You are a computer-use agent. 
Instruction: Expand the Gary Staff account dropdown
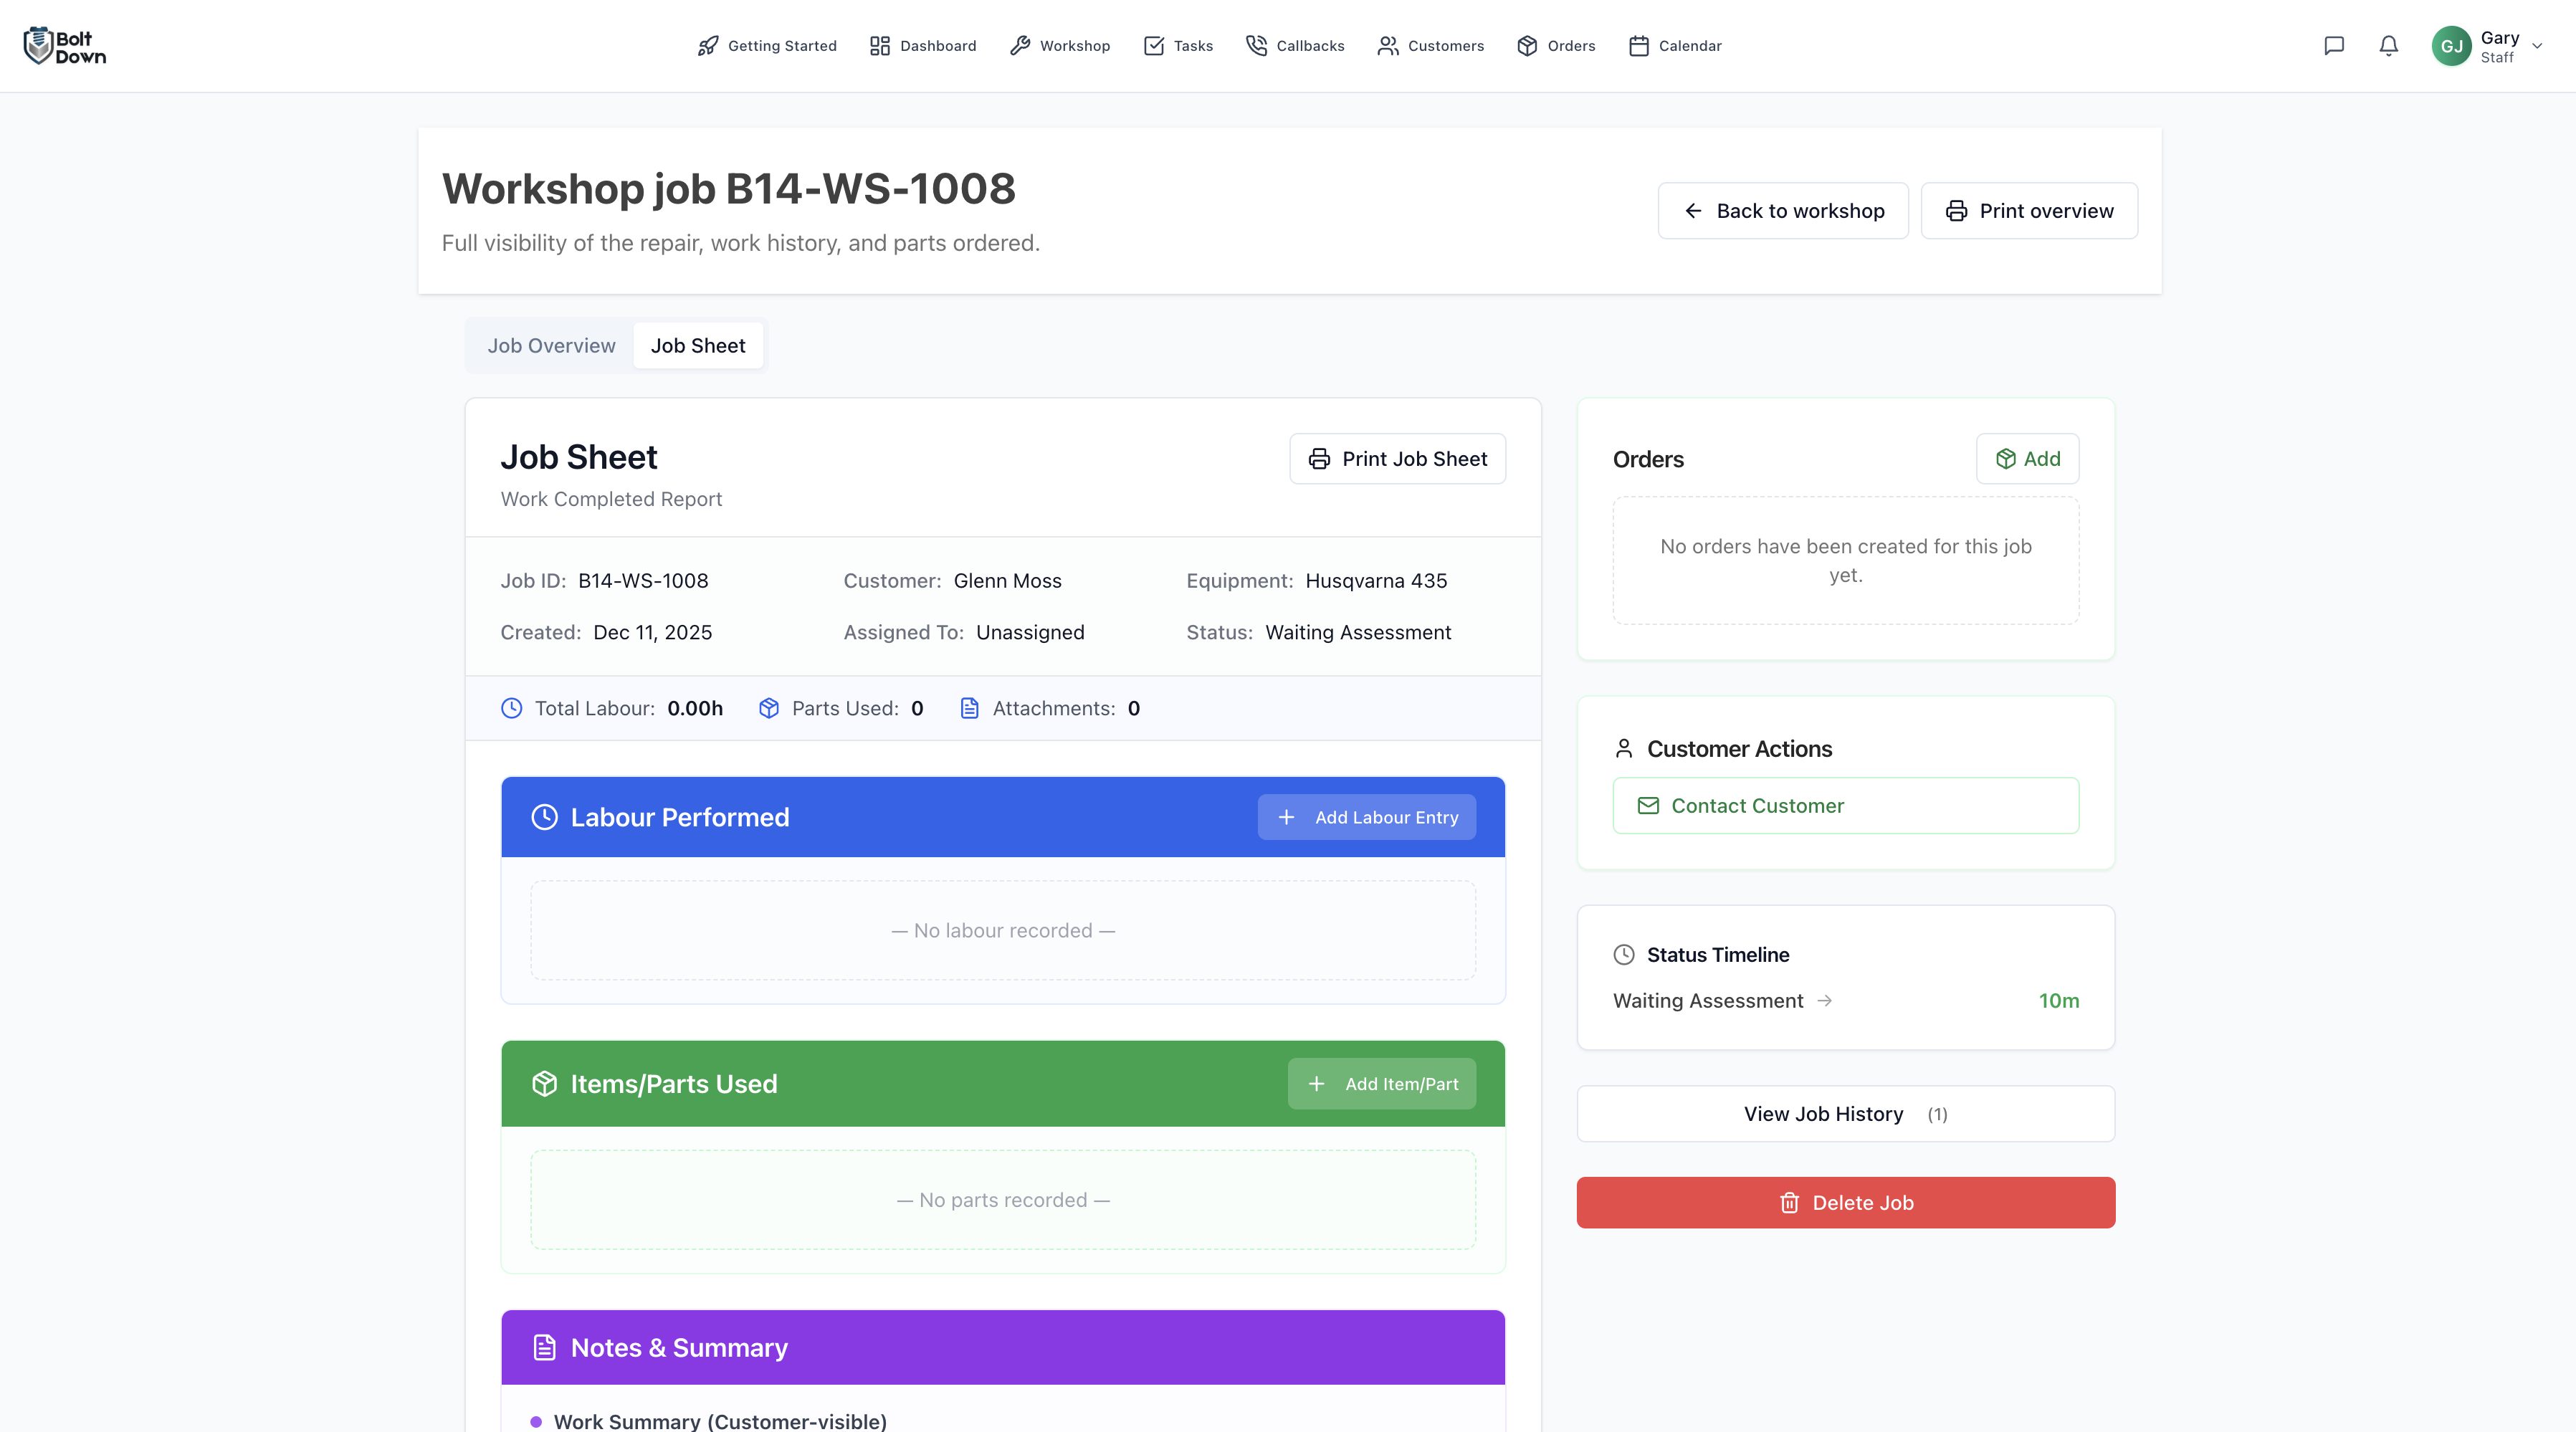click(2537, 46)
